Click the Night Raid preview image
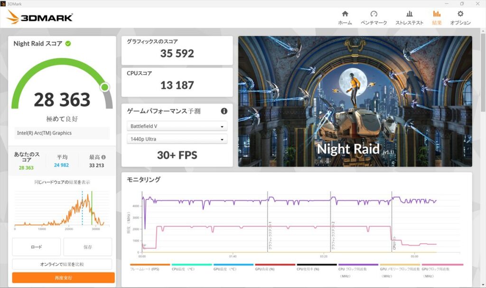 pos(355,102)
